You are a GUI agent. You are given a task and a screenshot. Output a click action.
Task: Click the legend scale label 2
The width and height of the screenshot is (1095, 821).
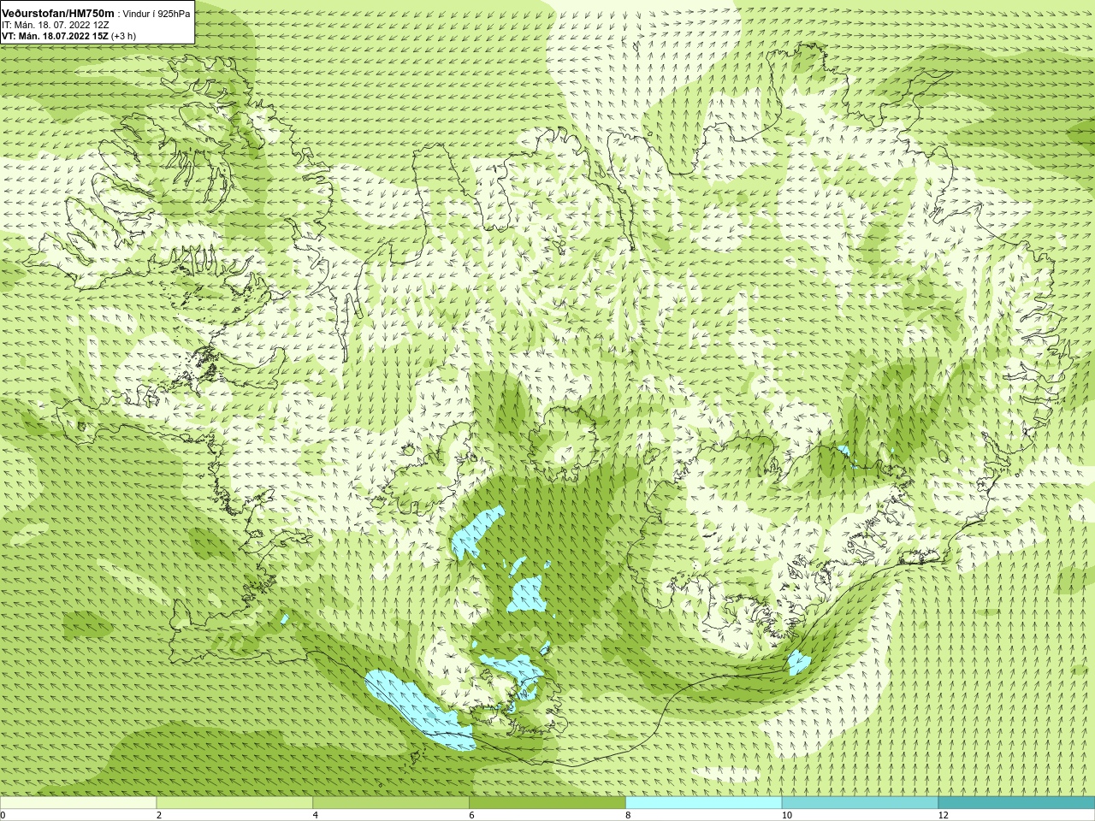159,815
